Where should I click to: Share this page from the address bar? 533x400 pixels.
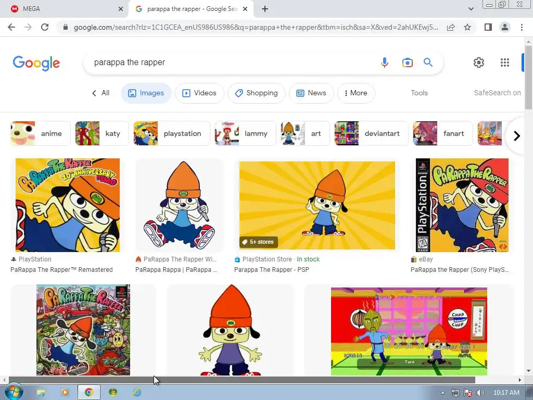coord(451,27)
